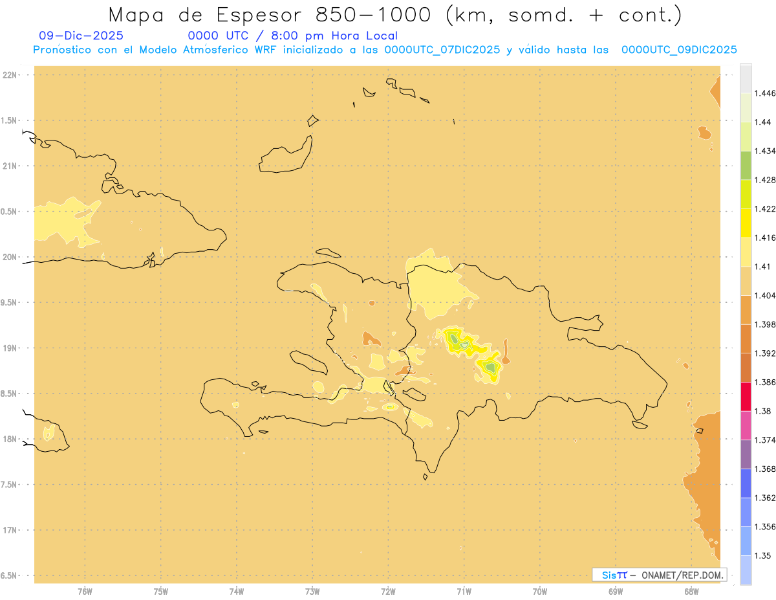Pick pale yellow swatch between 1.416 and 1.41
Viewport: 776px width, 600px height.
click(746, 252)
